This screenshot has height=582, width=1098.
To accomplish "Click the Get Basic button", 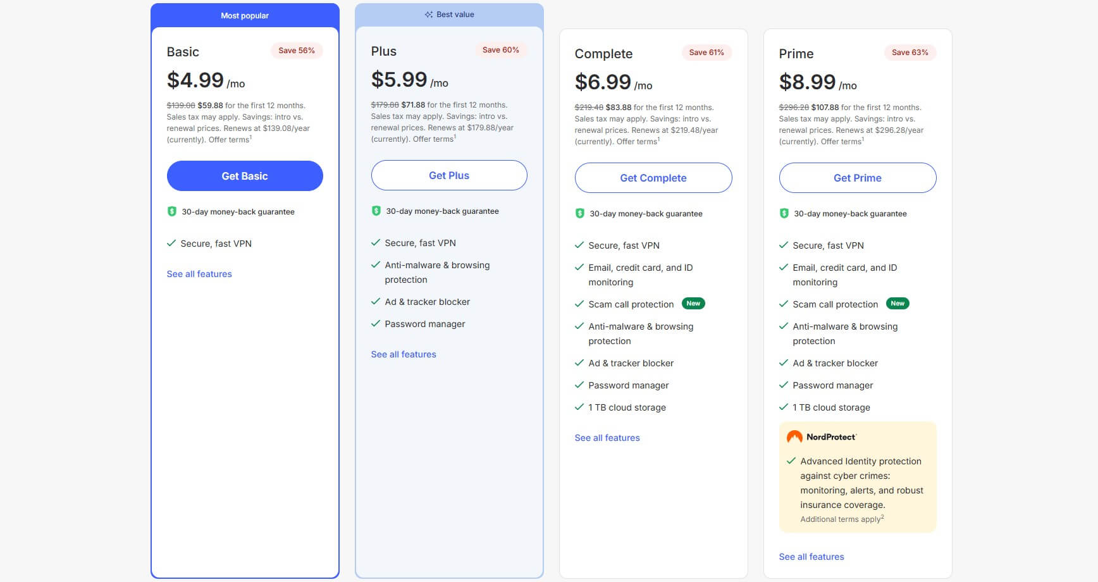I will pos(244,176).
